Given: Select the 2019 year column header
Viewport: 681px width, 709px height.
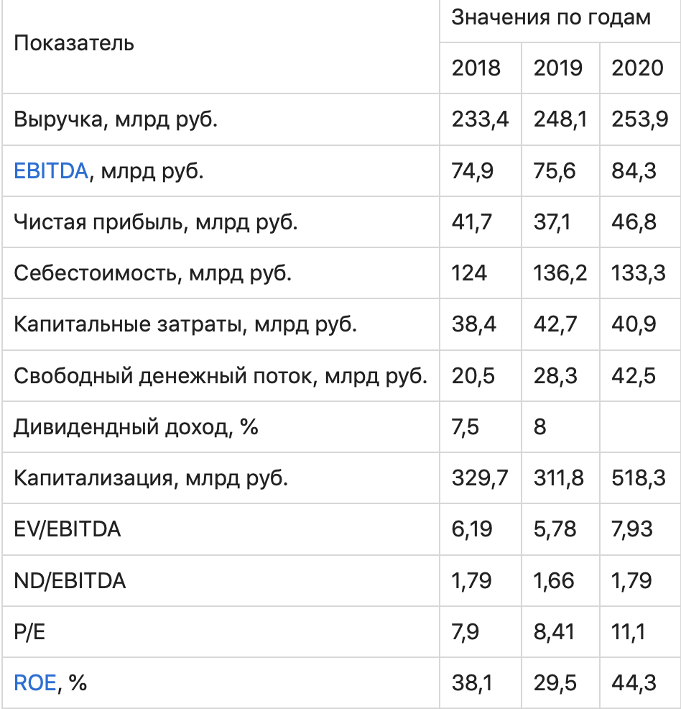Looking at the screenshot, I should (558, 68).
